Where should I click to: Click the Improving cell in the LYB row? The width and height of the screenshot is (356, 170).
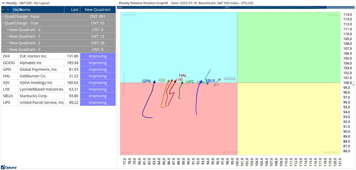tap(98, 89)
